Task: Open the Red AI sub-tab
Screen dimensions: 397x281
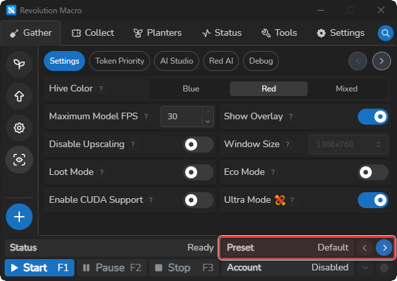Action: coord(221,61)
